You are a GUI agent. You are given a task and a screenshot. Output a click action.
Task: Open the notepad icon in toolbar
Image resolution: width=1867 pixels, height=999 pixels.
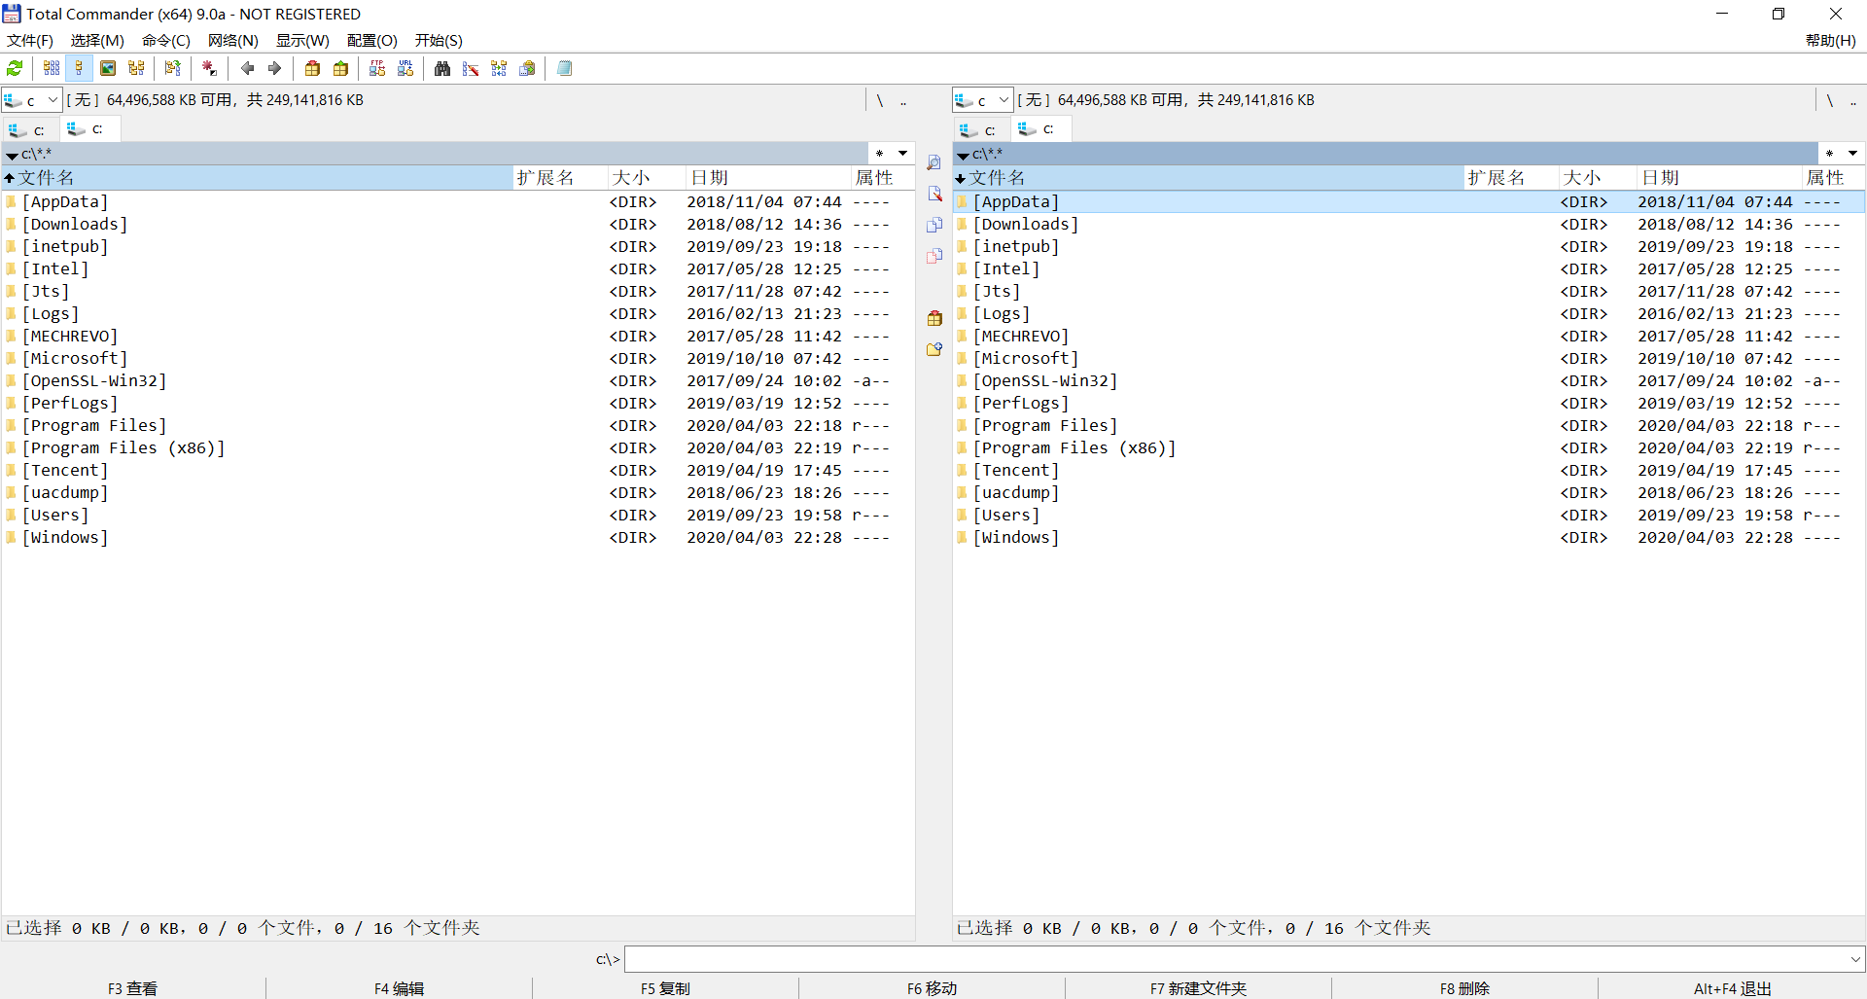tap(564, 68)
